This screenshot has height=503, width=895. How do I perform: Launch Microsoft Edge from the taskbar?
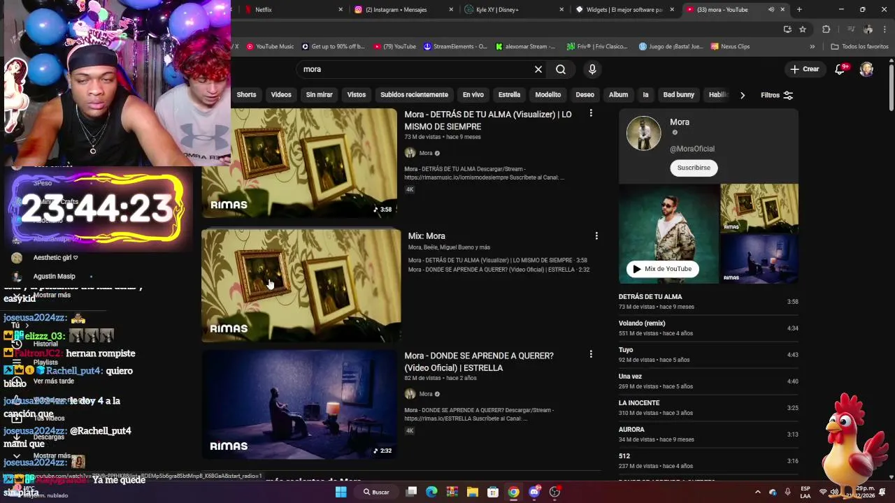tap(431, 492)
